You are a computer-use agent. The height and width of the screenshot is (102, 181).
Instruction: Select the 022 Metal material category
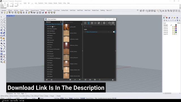[50, 72]
